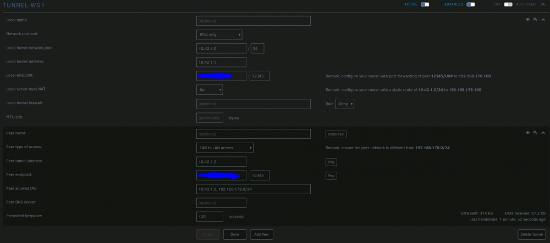Click the Apply button
This screenshot has width=550, height=243.
pos(208,234)
